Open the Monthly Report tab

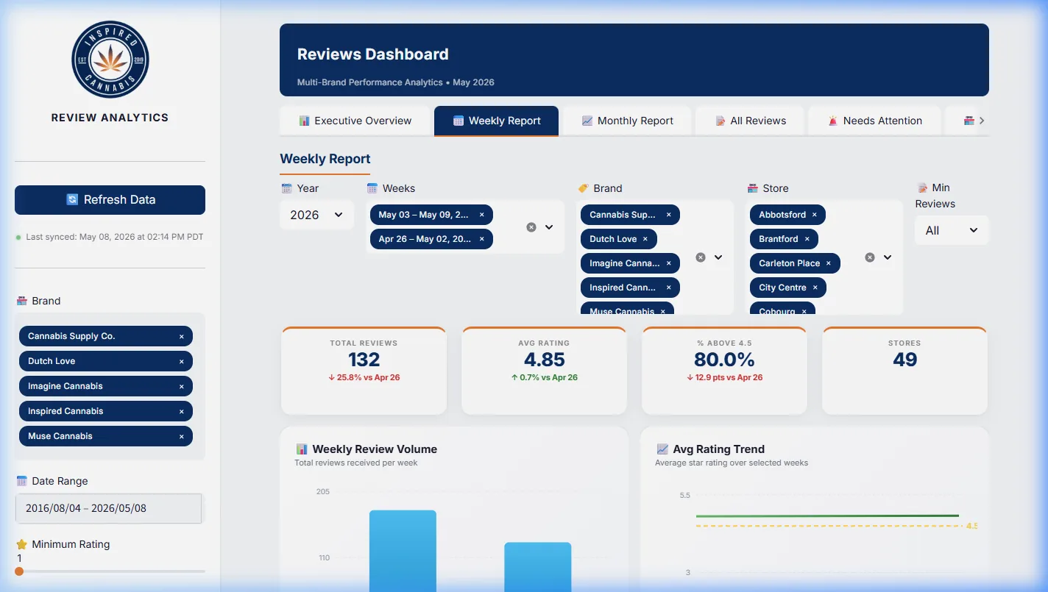point(628,121)
